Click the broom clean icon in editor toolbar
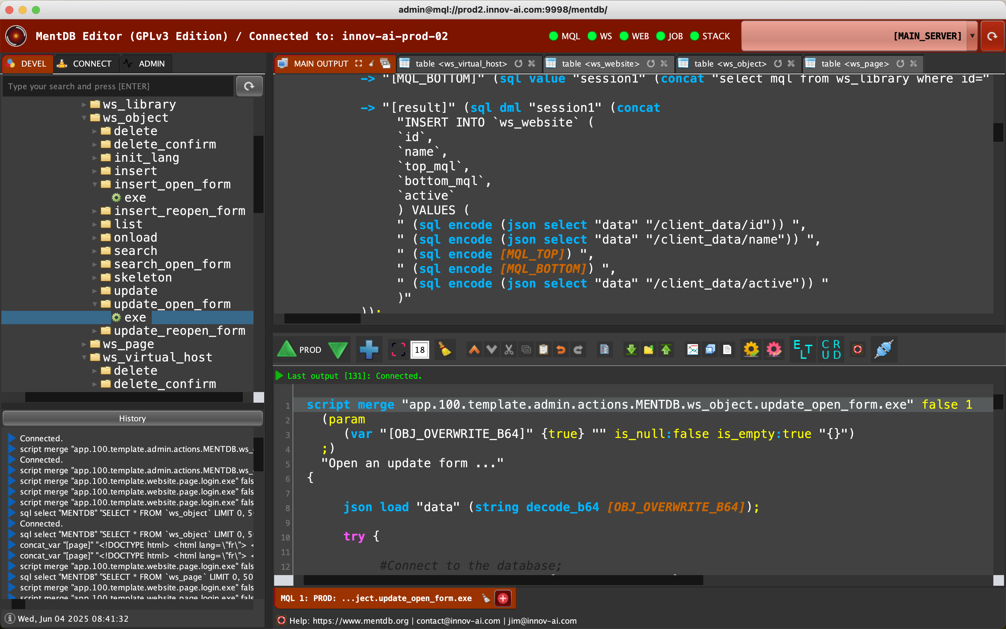 [x=445, y=349]
